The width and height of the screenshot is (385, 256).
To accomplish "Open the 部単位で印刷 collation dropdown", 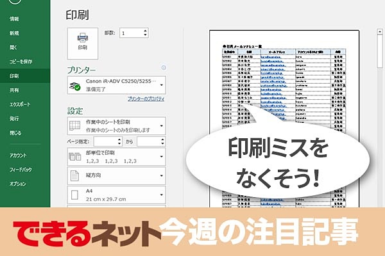I will (116, 157).
